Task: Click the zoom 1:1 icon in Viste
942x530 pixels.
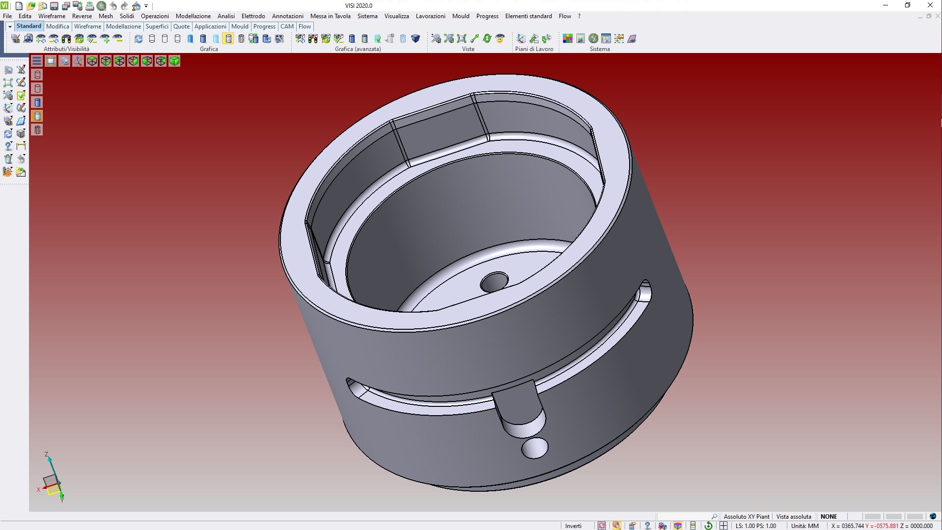Action: [462, 39]
